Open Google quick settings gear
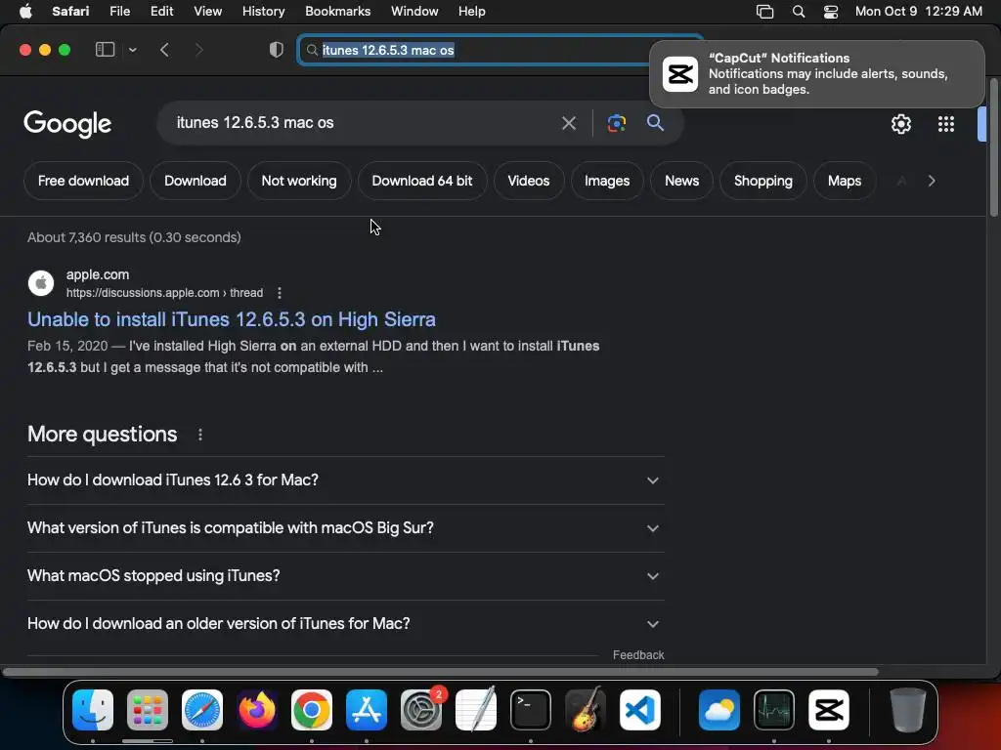This screenshot has height=750, width=1001. 900,124
